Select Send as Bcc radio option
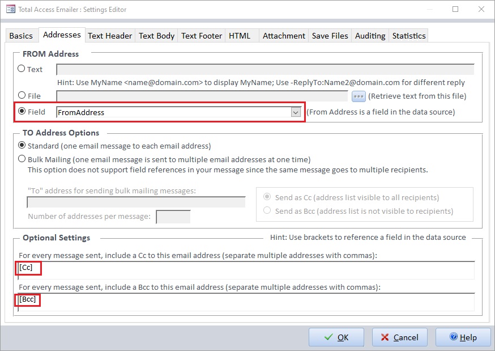This screenshot has width=495, height=351. 267,210
